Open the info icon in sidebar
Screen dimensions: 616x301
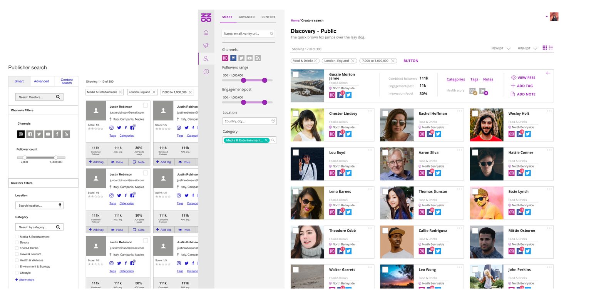206,72
